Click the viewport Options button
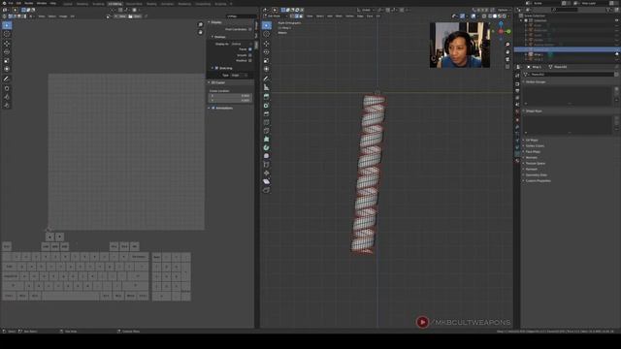621x349 pixels. (504, 10)
